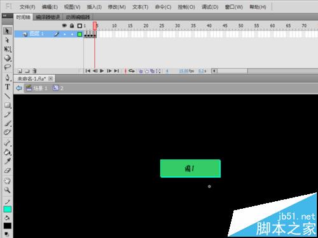Click the green button on stage
Image resolution: width=318 pixels, height=238 pixels.
pos(190,168)
